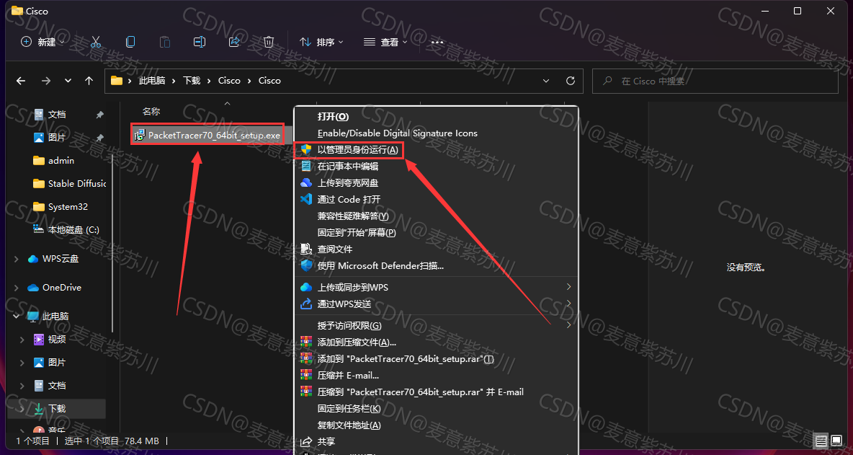Click the Copy icon in toolbar

tap(130, 42)
